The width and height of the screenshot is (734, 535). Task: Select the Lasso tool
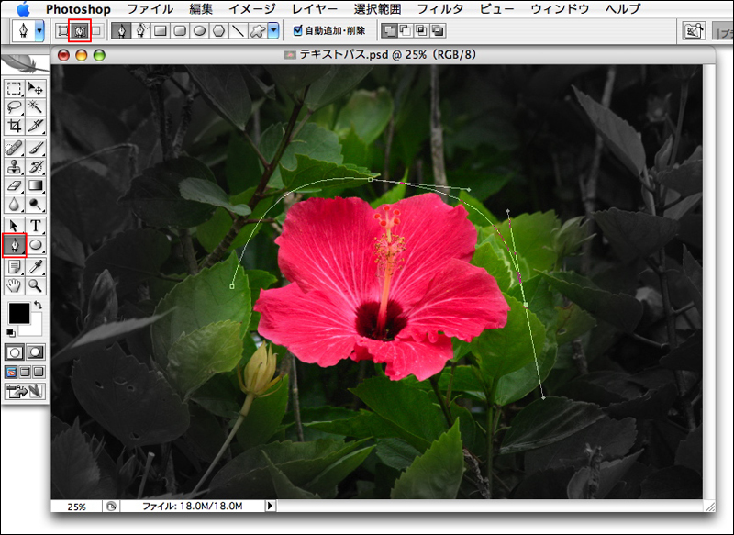pos(14,106)
